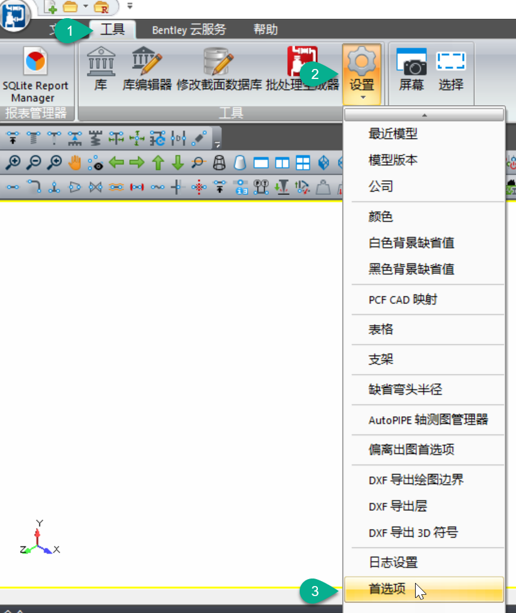516x613 pixels.
Task: Select the four viewport layout icon
Action: tap(303, 162)
